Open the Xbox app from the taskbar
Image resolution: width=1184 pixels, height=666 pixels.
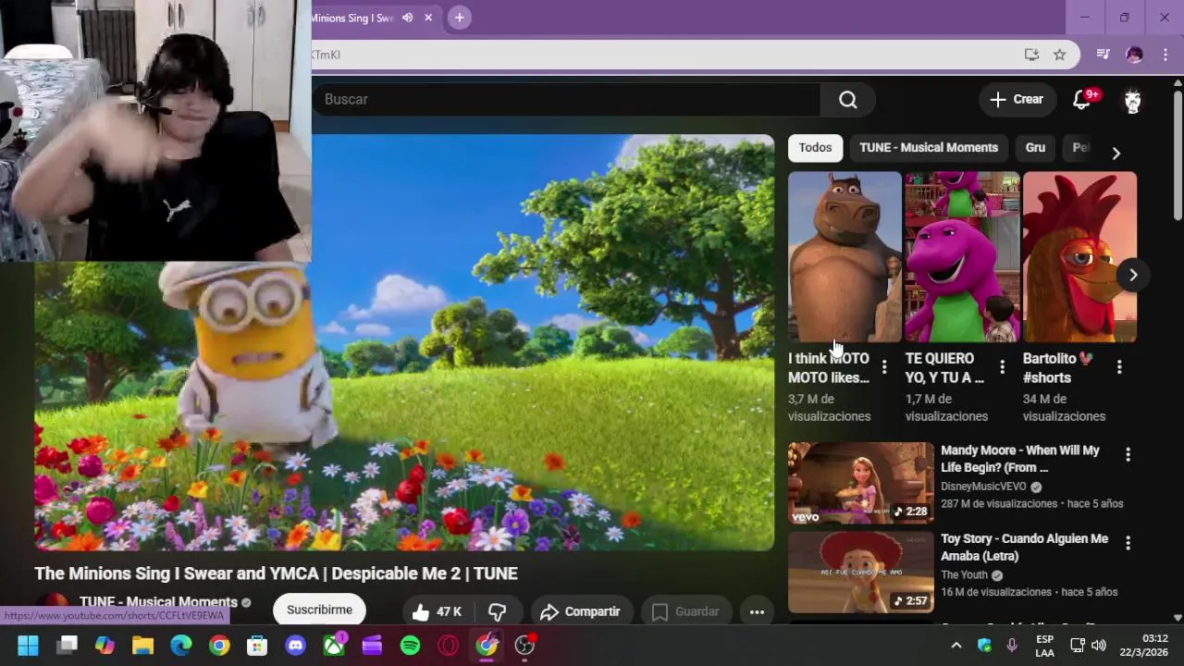pyautogui.click(x=334, y=646)
